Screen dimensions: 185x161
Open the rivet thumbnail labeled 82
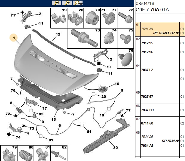pos(59,153)
